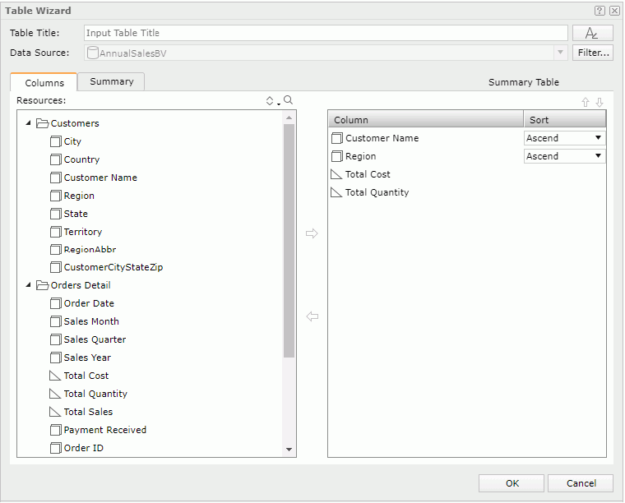625x503 pixels.
Task: Click the sort resources up-down arrows icon
Action: click(x=270, y=101)
